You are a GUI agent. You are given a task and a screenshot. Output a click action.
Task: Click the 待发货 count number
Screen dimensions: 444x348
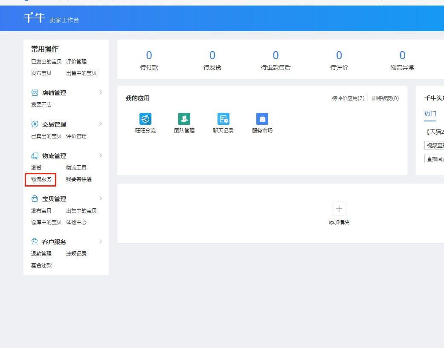[x=212, y=55]
